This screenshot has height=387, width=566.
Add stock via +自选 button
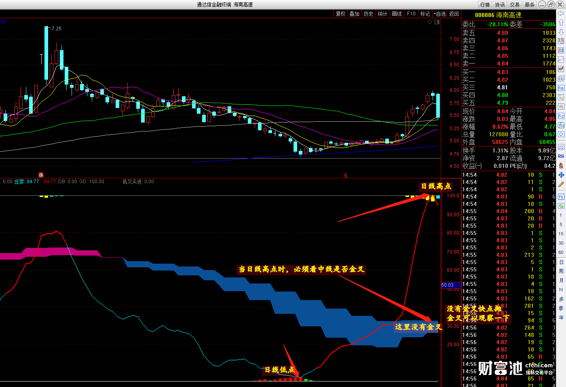pos(439,14)
